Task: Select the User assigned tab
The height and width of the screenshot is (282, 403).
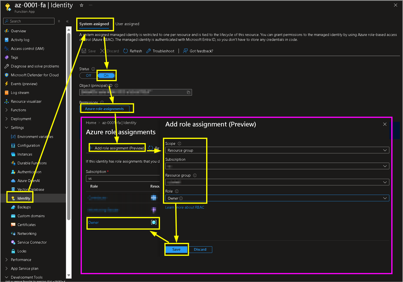Action: [127, 24]
